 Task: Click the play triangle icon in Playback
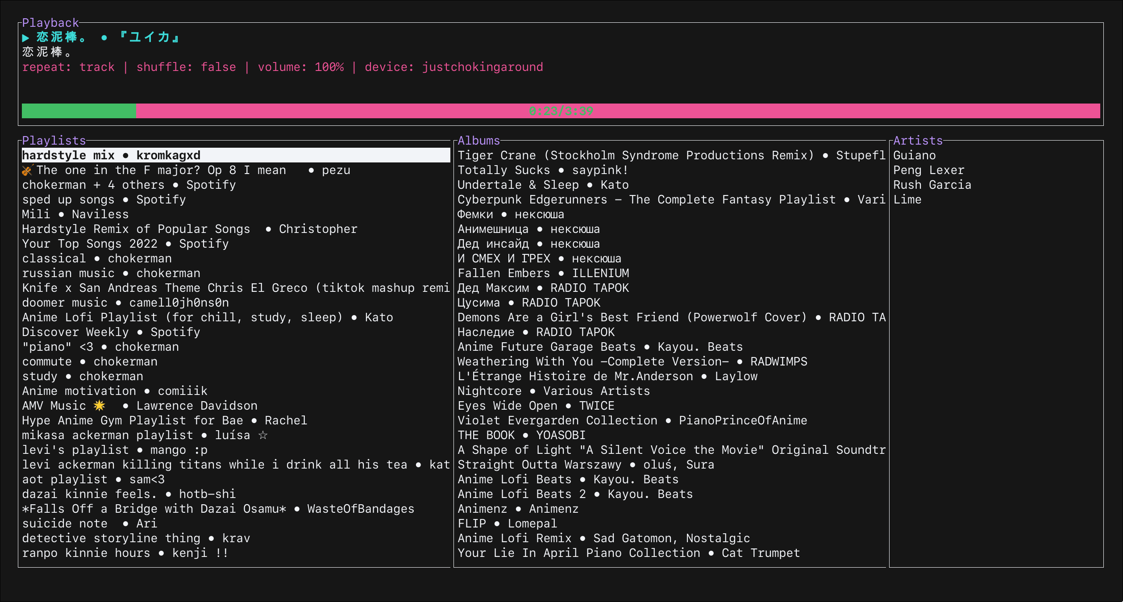[x=26, y=37]
